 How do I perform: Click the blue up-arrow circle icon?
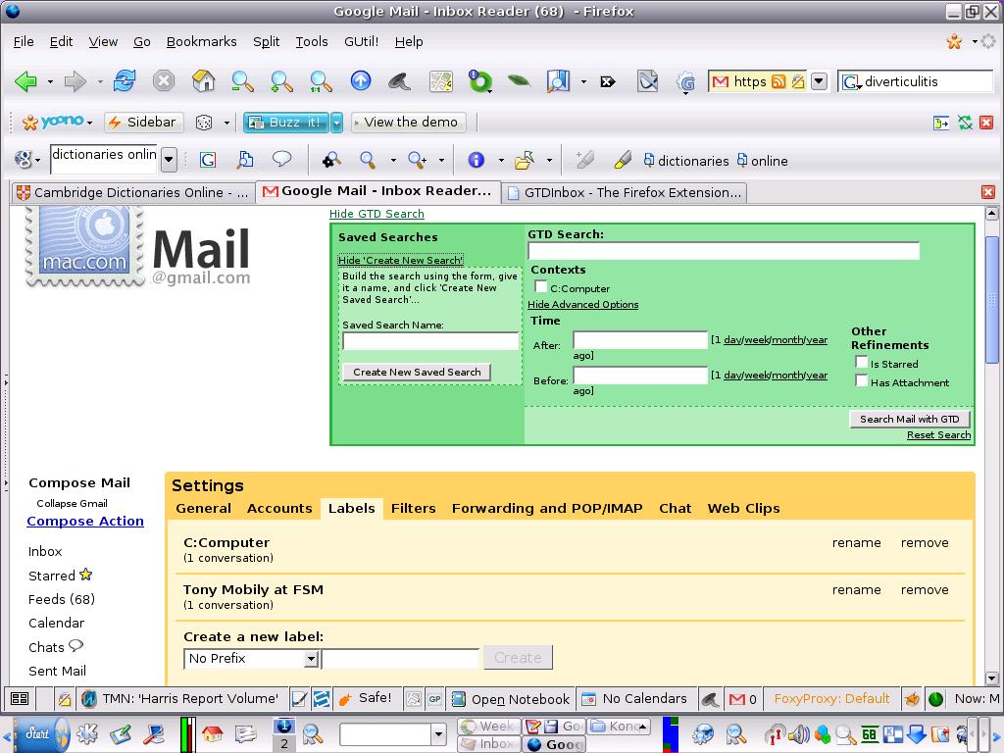(361, 80)
